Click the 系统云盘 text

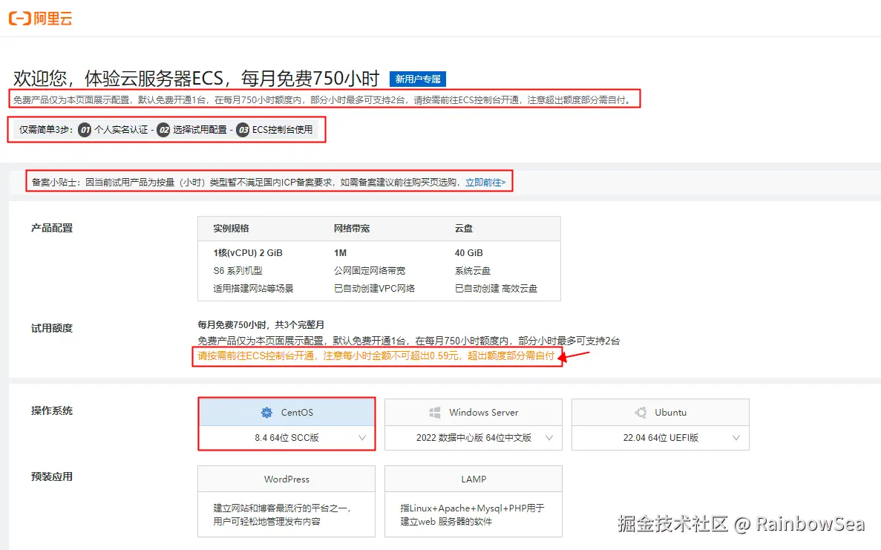(x=473, y=271)
